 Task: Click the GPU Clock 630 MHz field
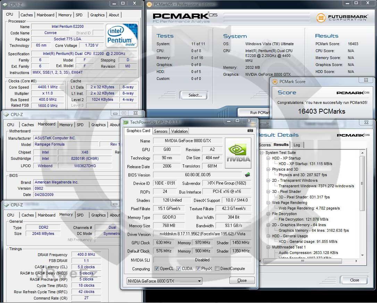tap(164, 243)
